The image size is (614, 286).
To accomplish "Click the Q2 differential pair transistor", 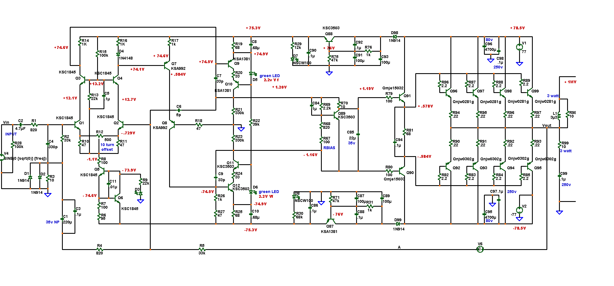I will click(x=121, y=125).
